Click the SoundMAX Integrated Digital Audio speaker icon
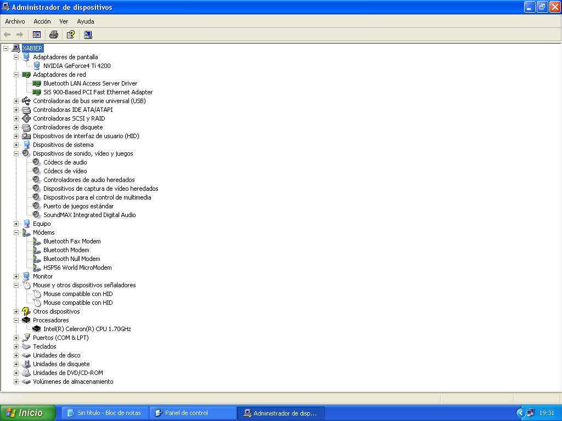562x421 pixels. point(37,215)
